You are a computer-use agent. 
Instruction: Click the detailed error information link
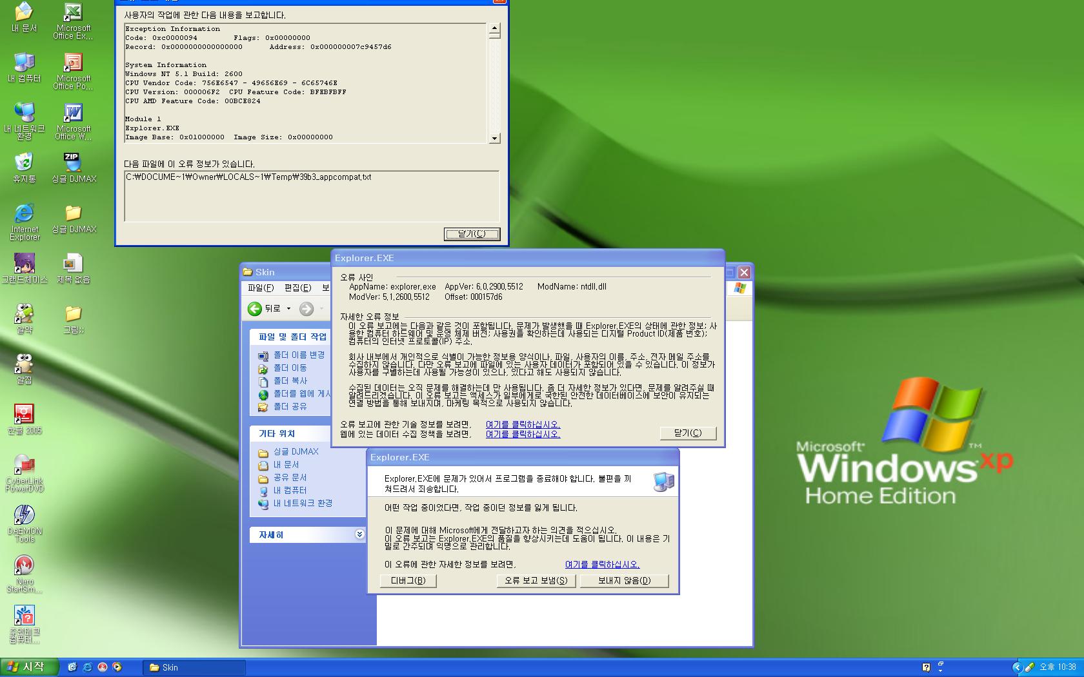(x=602, y=564)
